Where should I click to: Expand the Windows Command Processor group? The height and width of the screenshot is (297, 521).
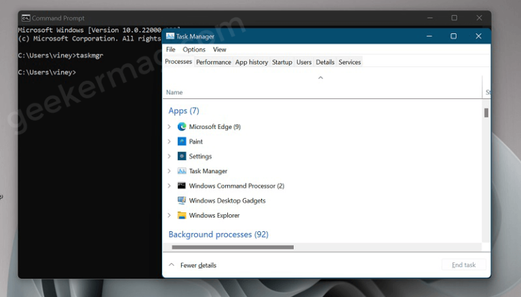pyautogui.click(x=169, y=186)
